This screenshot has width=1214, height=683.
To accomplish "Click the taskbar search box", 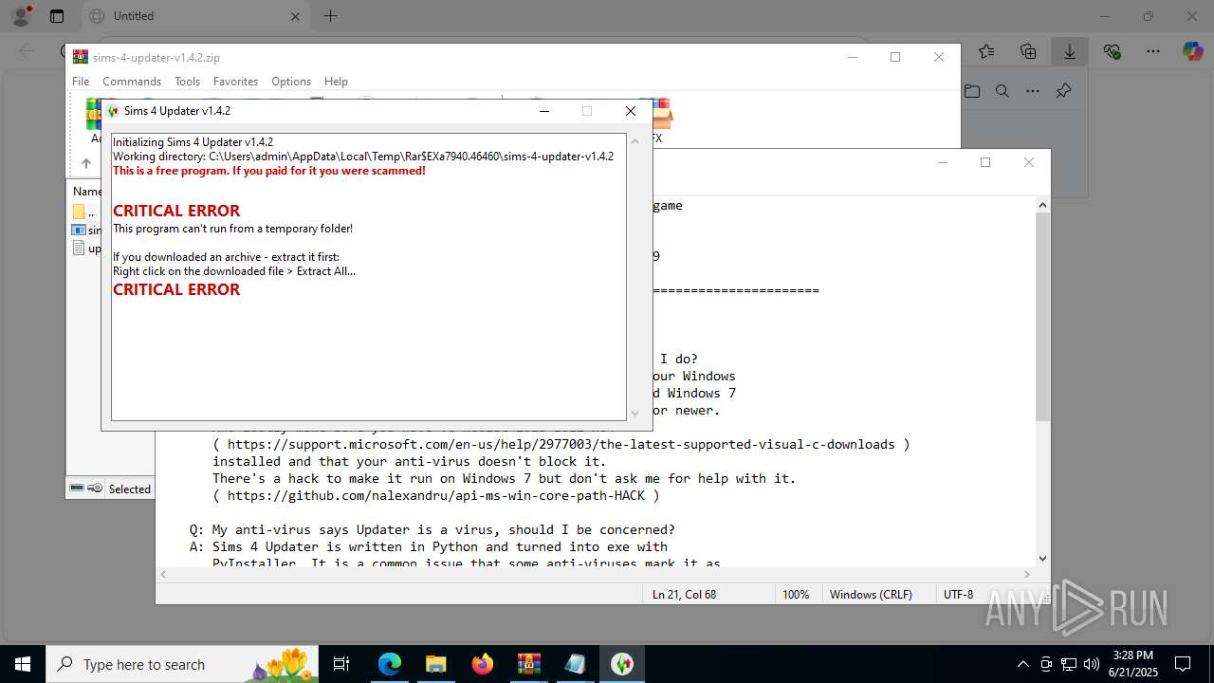I will click(x=183, y=664).
